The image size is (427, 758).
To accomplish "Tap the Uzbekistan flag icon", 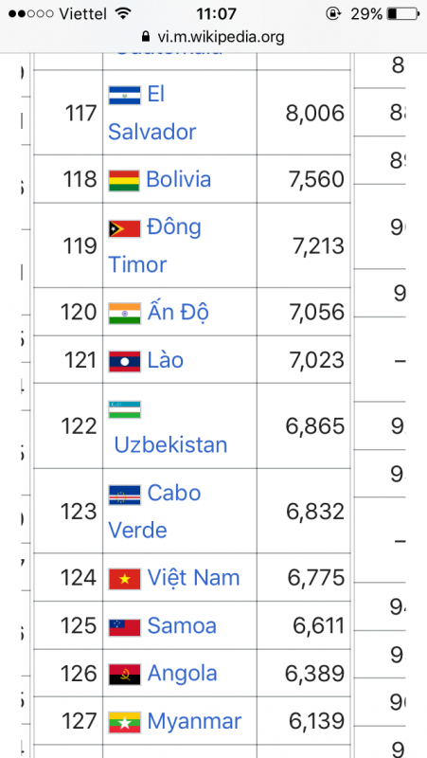I will pos(125,409).
